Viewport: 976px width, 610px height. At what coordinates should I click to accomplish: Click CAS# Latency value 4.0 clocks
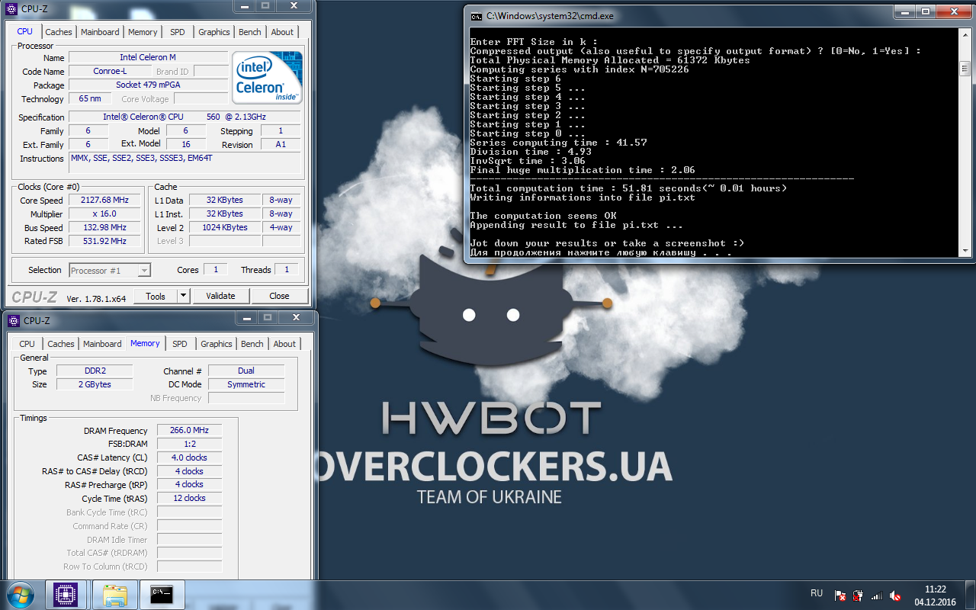[189, 457]
